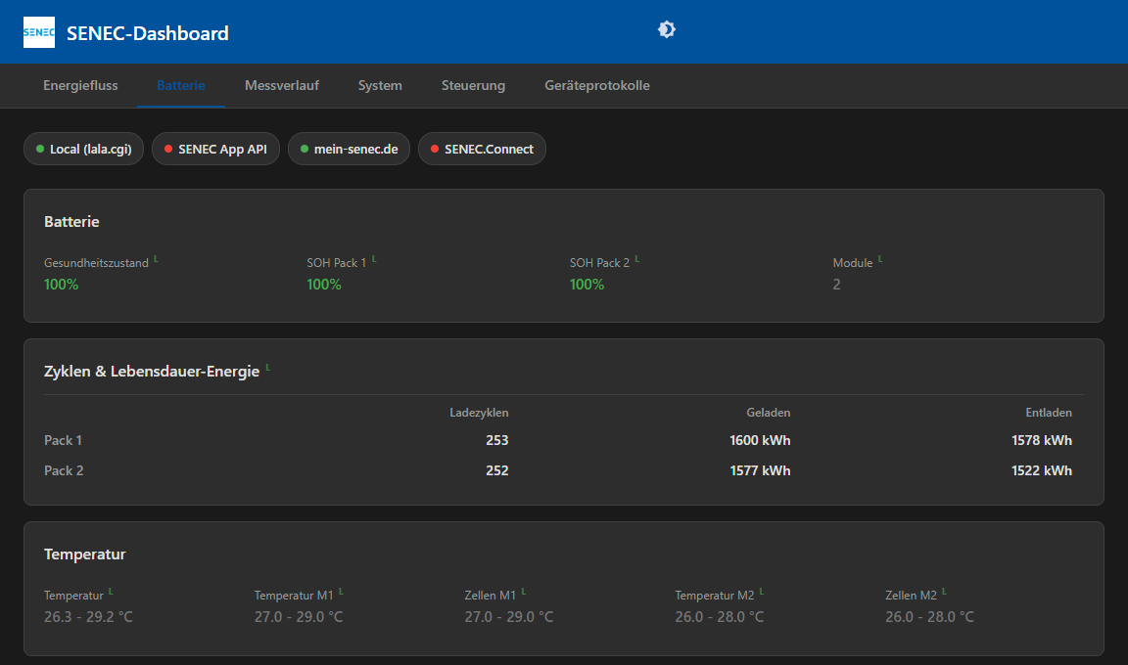Click the Temperatur card heading

pyautogui.click(x=85, y=554)
